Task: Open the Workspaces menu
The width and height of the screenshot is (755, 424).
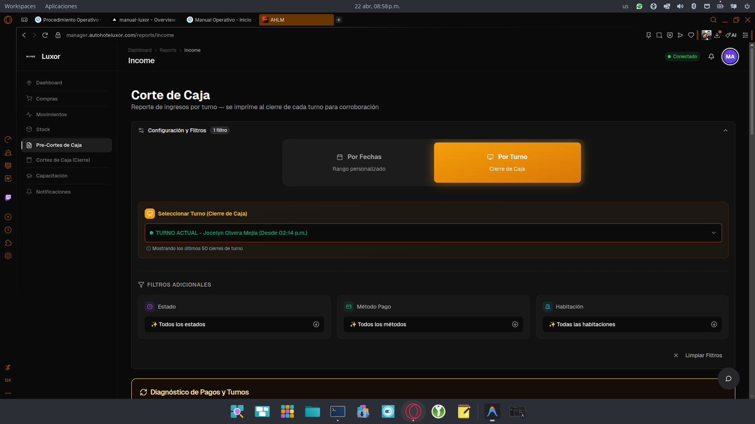Action: click(20, 6)
